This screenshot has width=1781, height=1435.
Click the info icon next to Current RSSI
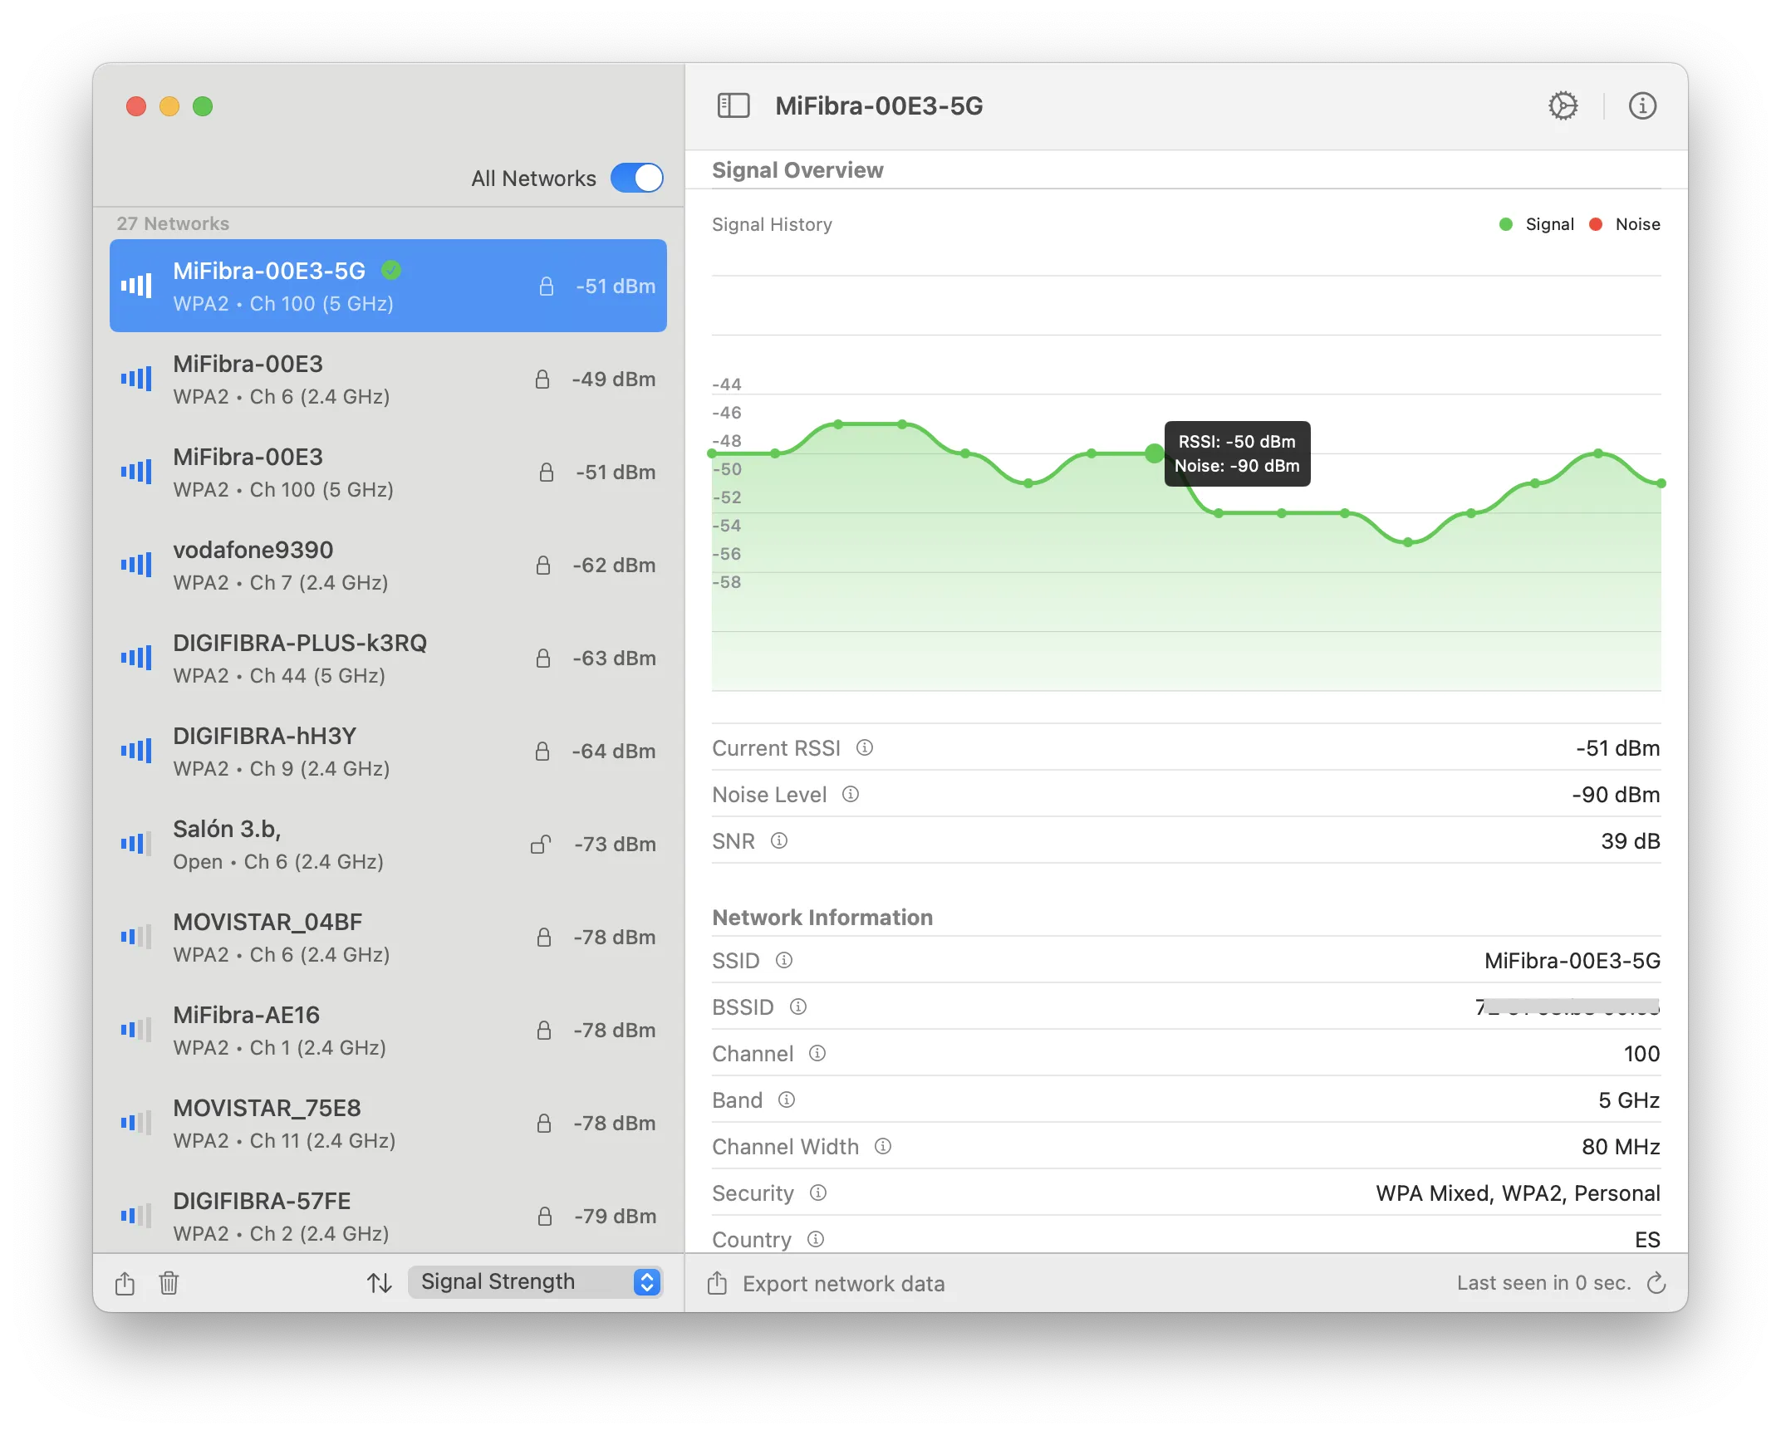865,747
